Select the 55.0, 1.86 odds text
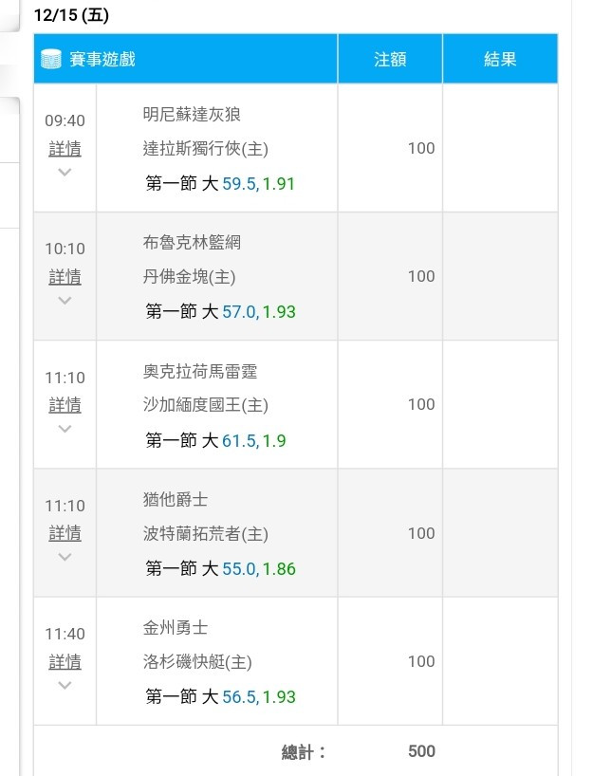The width and height of the screenshot is (593, 776). click(x=259, y=568)
